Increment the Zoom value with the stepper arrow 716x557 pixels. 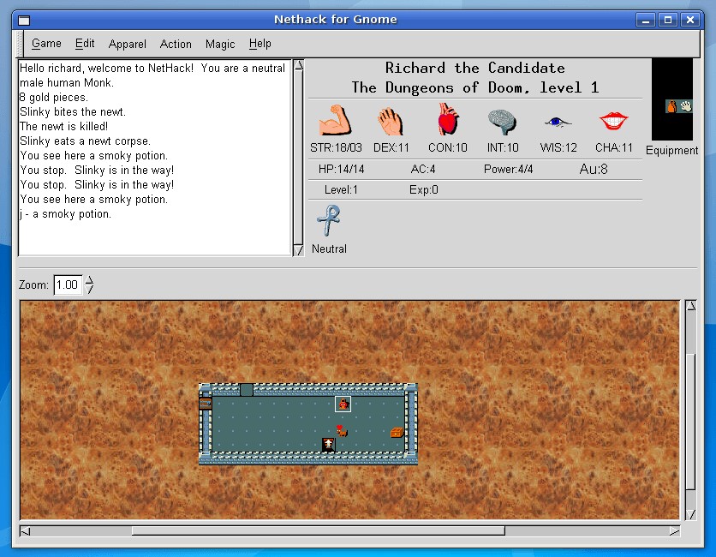[91, 280]
